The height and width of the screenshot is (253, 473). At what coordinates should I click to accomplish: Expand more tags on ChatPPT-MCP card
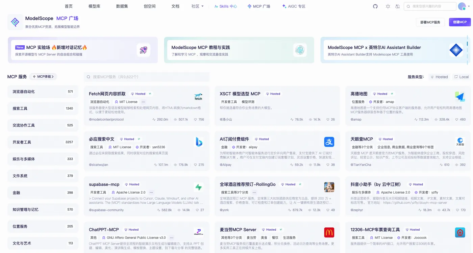172,237
